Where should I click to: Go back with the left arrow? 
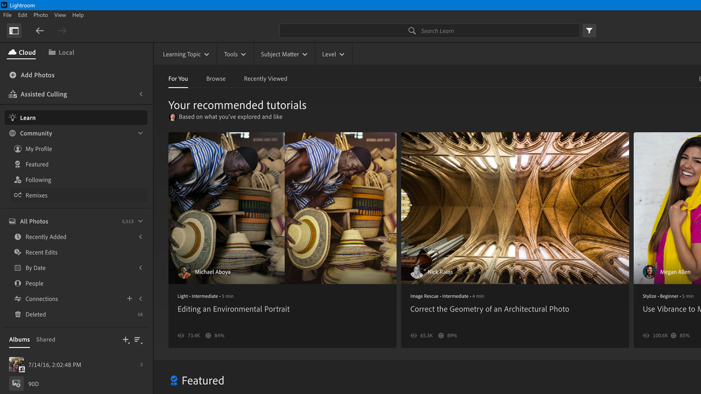39,31
